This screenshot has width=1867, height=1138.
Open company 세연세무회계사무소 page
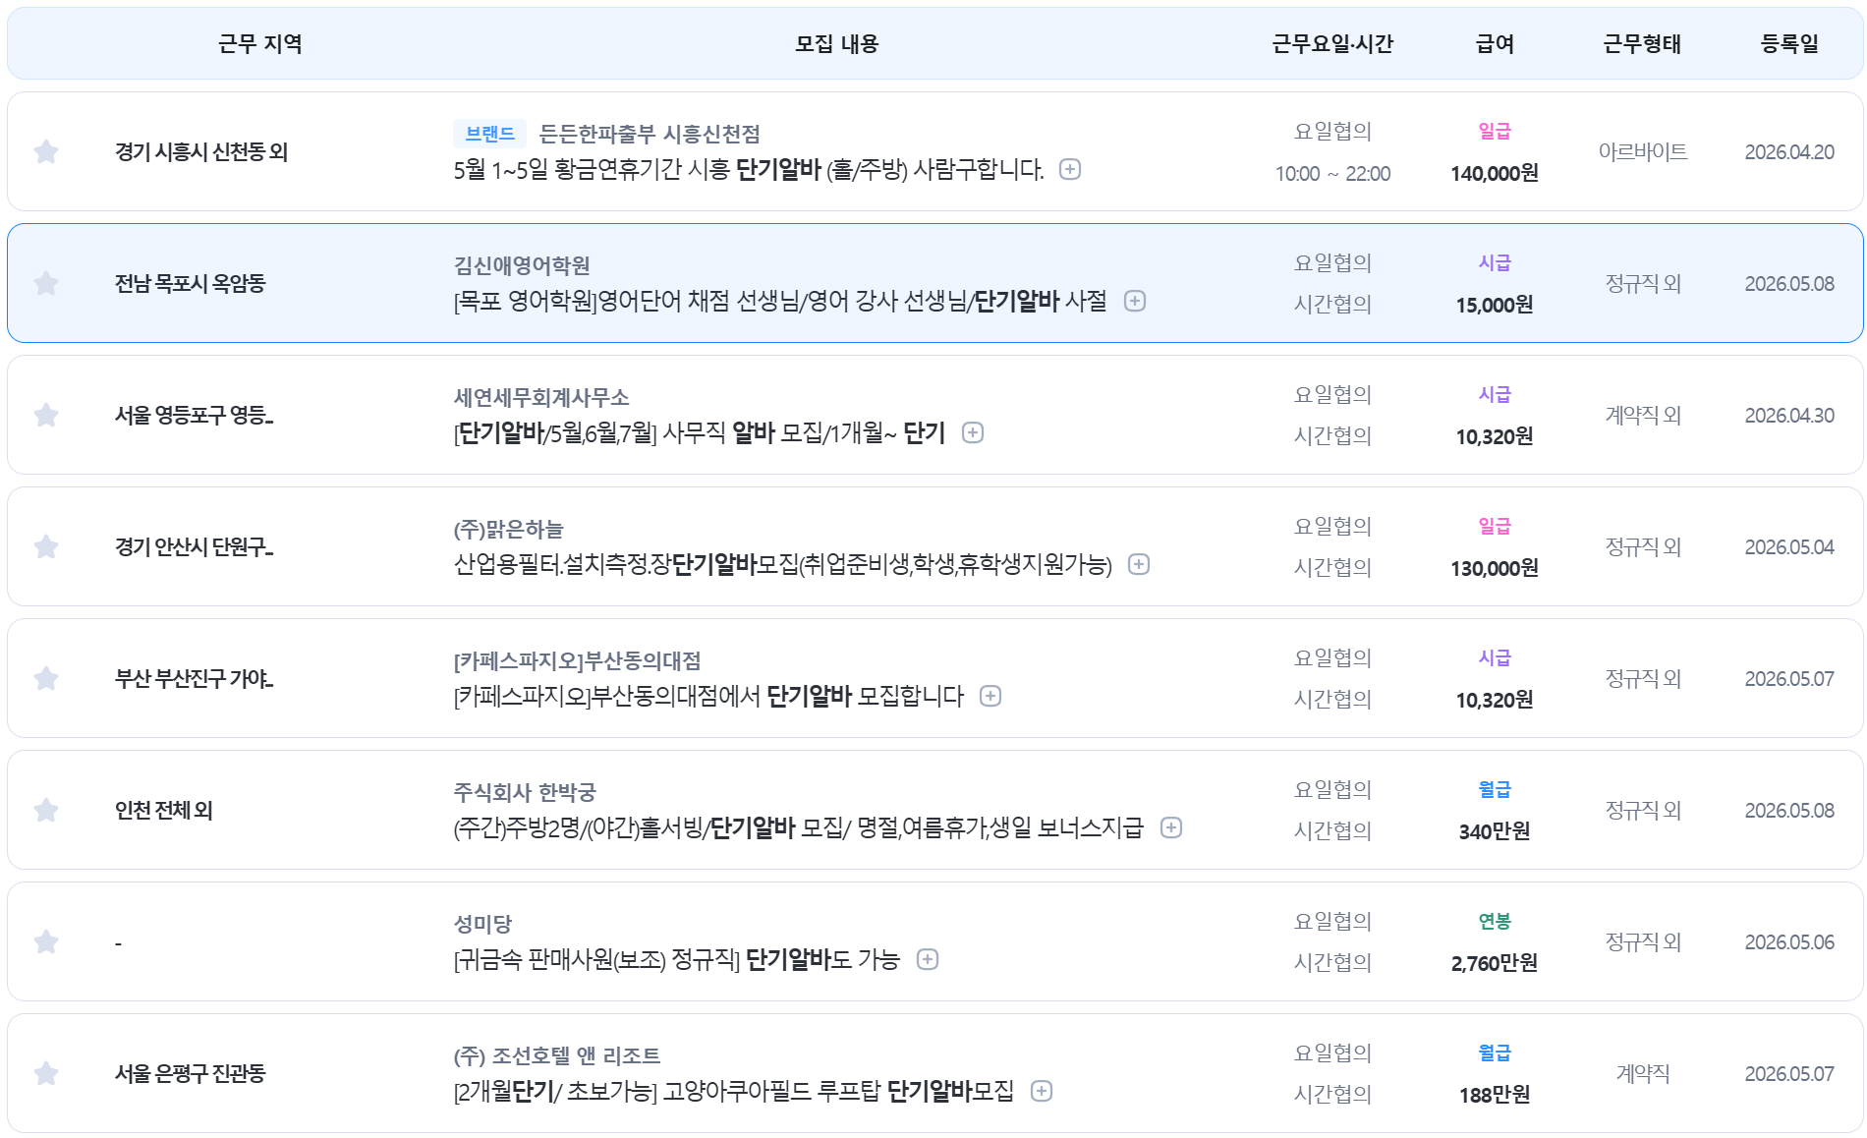pyautogui.click(x=541, y=397)
